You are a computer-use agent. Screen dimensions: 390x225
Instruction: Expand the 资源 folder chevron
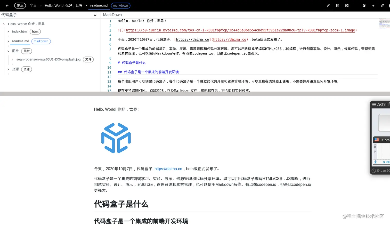(8, 69)
